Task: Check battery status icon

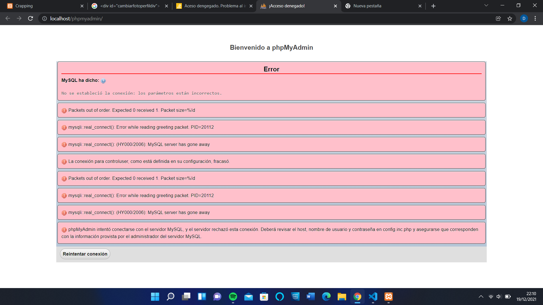Action: pos(508,297)
